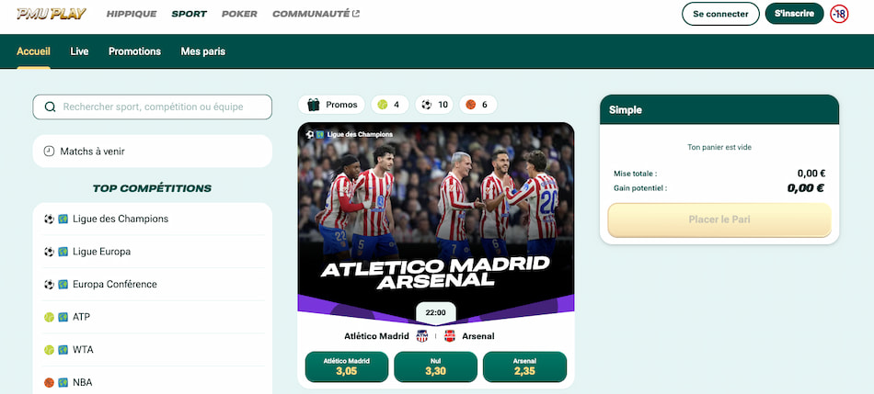Click the Top Compétitions heading
This screenshot has width=874, height=394.
pyautogui.click(x=152, y=188)
